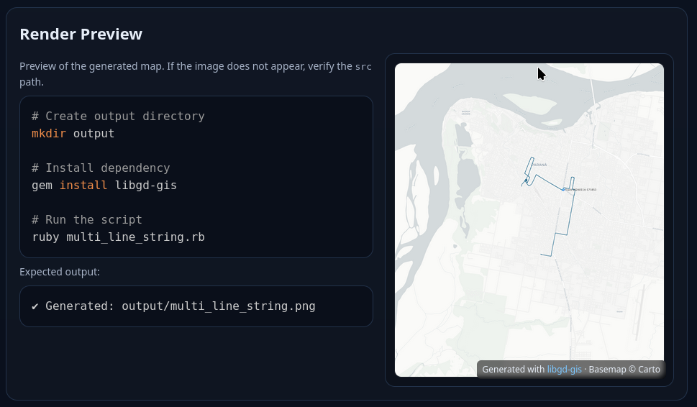697x407 pixels.
Task: Click the inline src code word
Action: click(363, 67)
